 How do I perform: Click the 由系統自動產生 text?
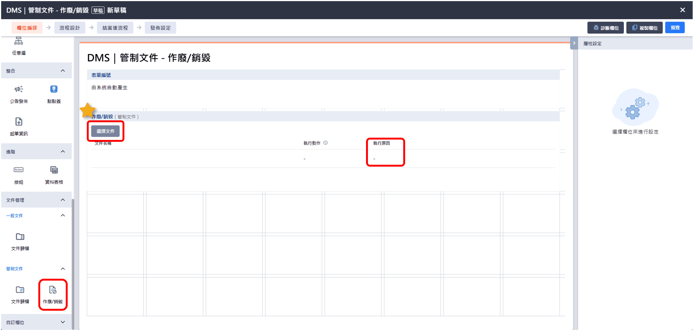(x=109, y=88)
